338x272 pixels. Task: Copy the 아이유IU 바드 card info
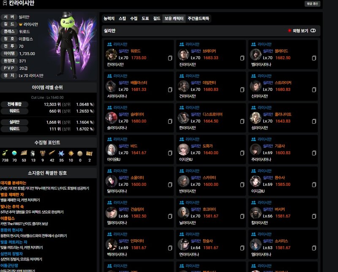tap(170, 153)
